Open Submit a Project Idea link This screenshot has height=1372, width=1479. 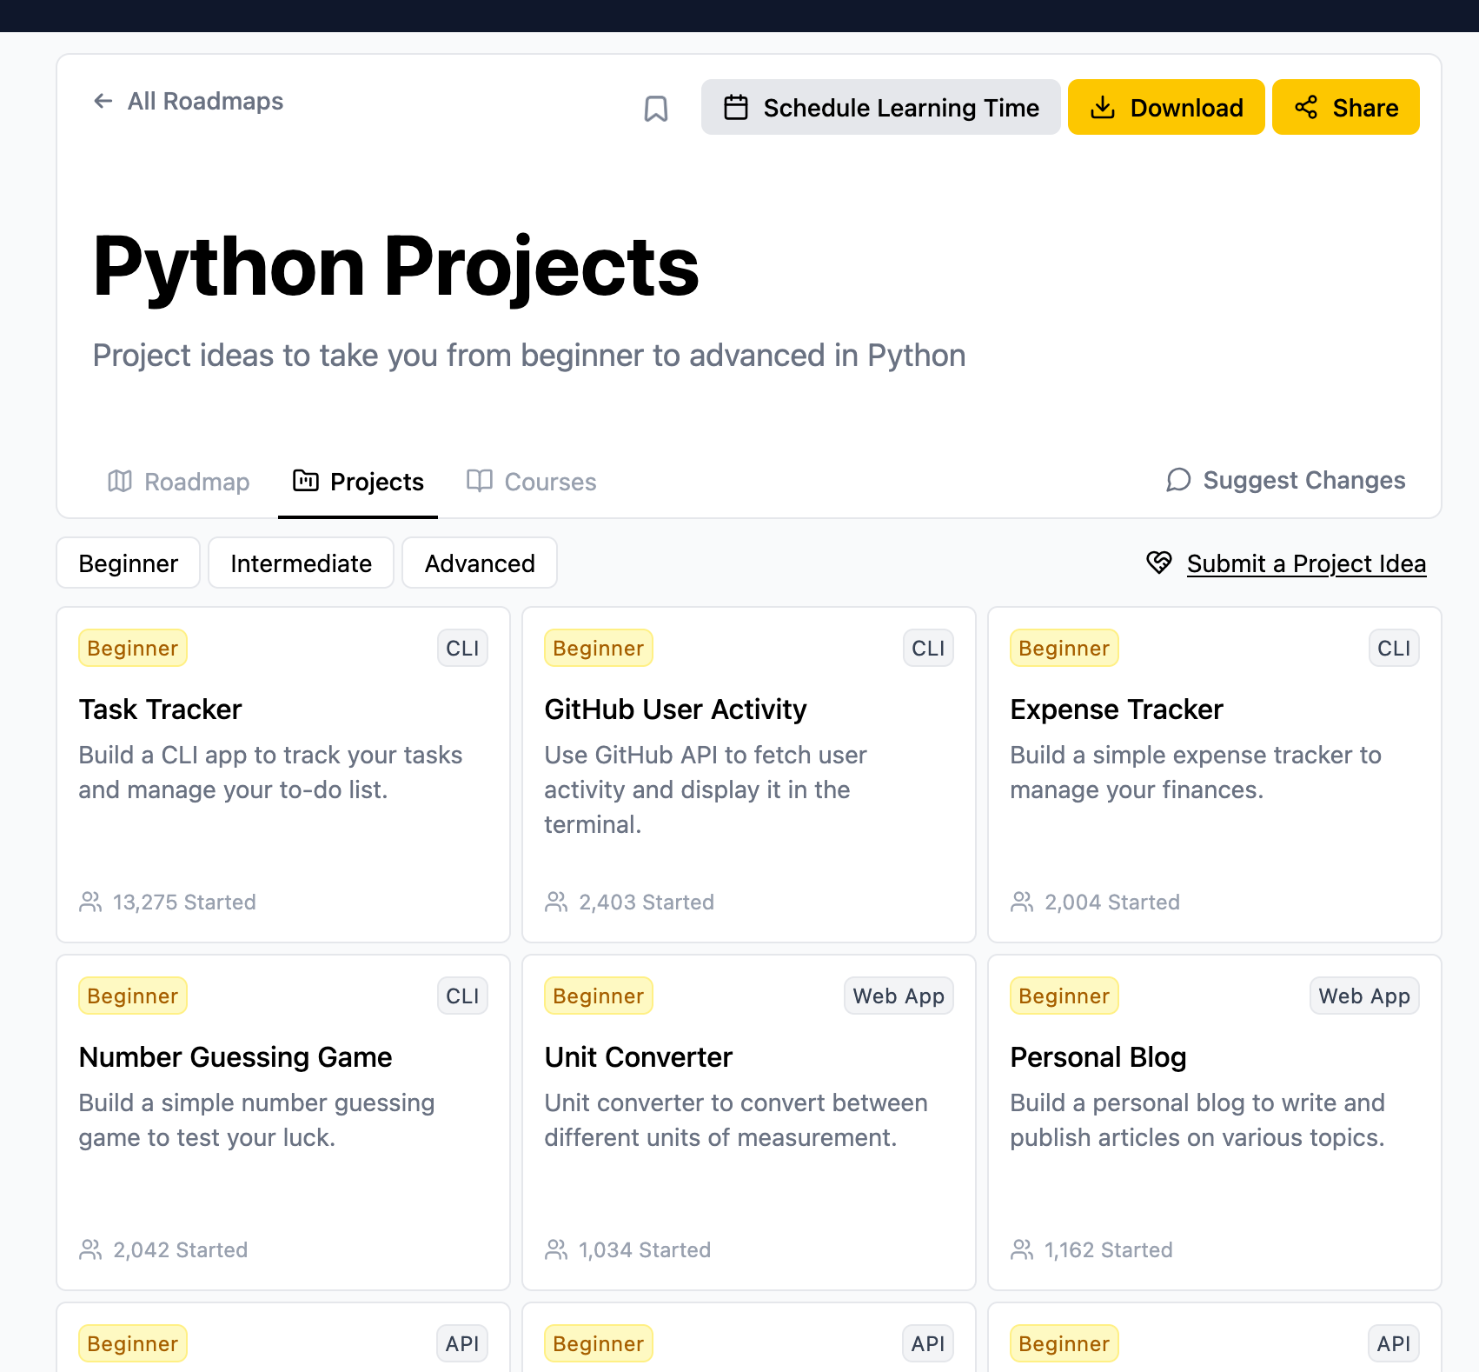point(1306,563)
